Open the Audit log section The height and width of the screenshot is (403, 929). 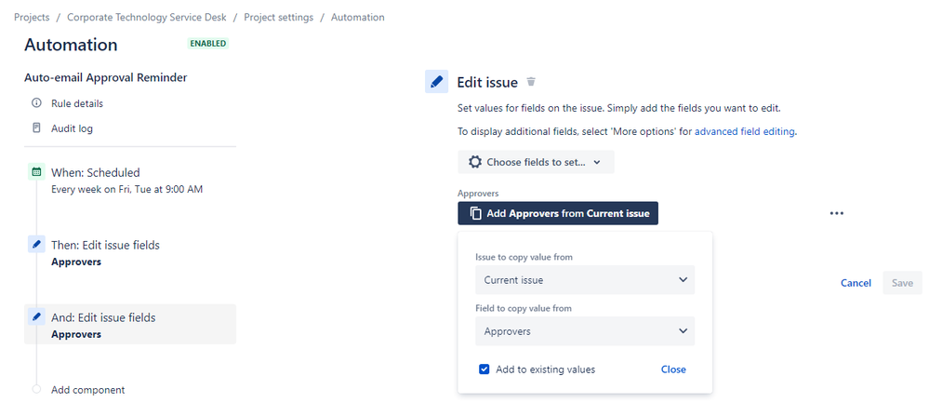pos(72,128)
